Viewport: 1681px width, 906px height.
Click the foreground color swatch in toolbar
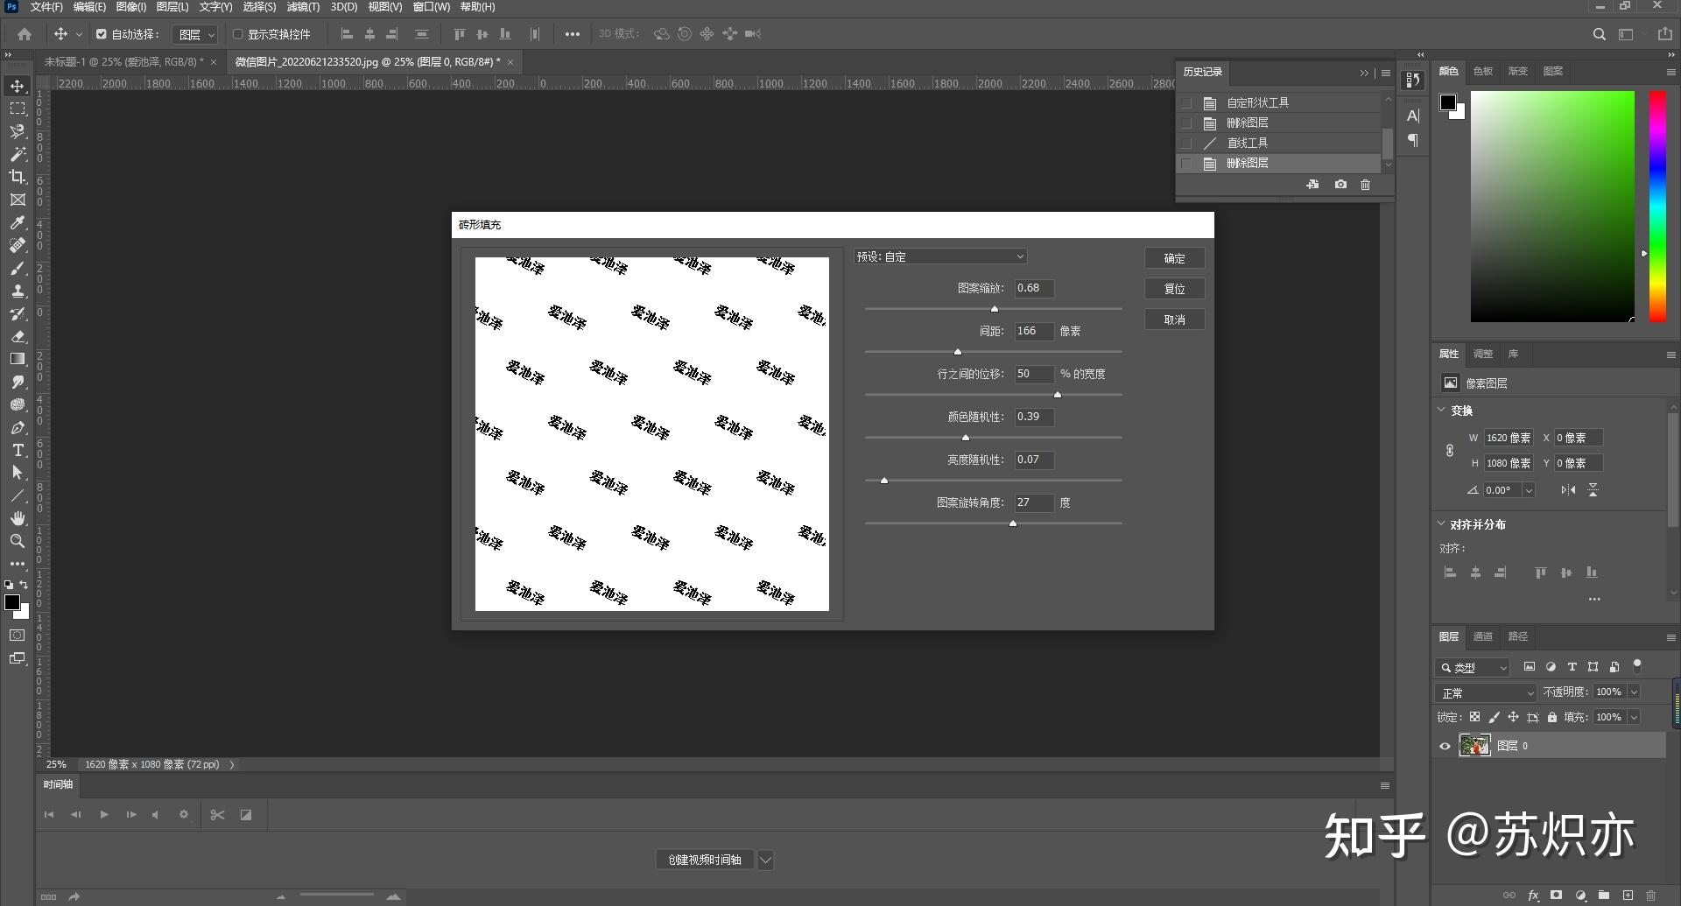coord(12,602)
